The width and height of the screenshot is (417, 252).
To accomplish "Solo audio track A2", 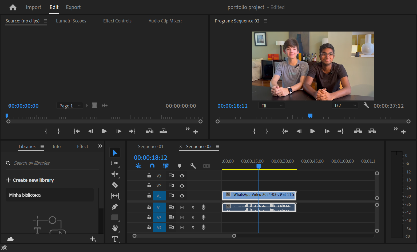I will (x=193, y=218).
